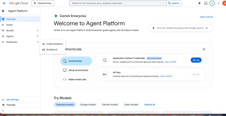Open Gemini assistant sparkle icon in top bar
226x116 pixels.
[x=199, y=3]
